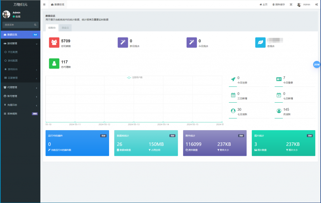321x203 pixels.
Task: Click the yen icon beside 充值日志
Action: [5, 105]
